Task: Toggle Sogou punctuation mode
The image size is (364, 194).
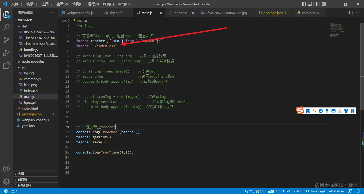Action: pos(314,111)
